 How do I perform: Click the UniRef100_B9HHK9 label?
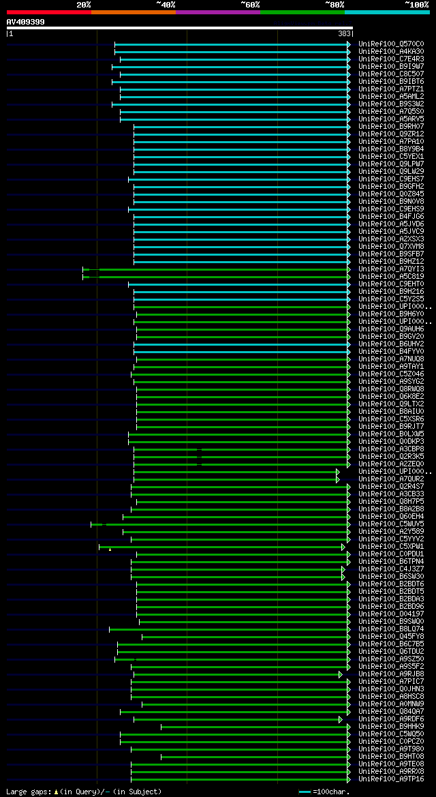(x=391, y=726)
